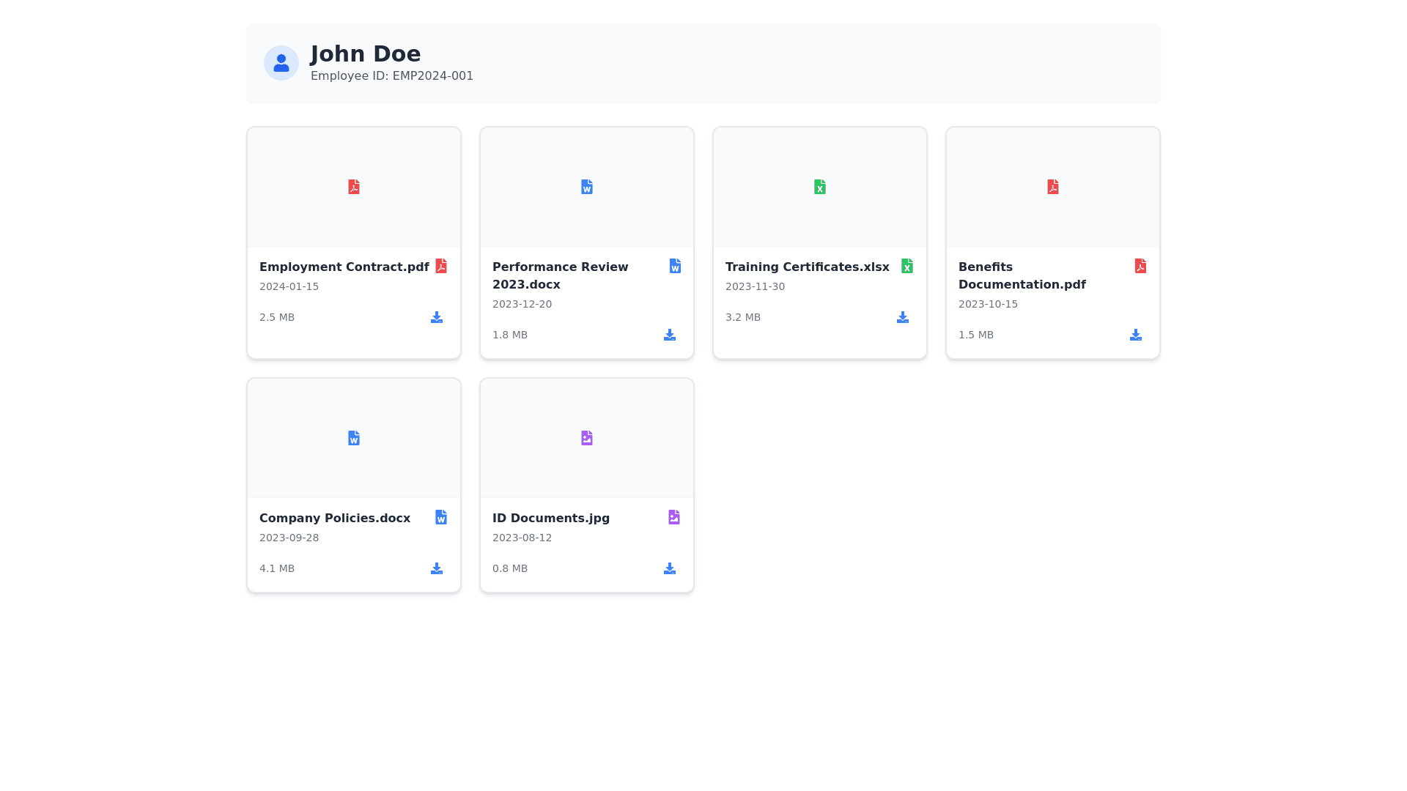Click the Performance Review 2023.docx title
The width and height of the screenshot is (1407, 791).
click(560, 275)
